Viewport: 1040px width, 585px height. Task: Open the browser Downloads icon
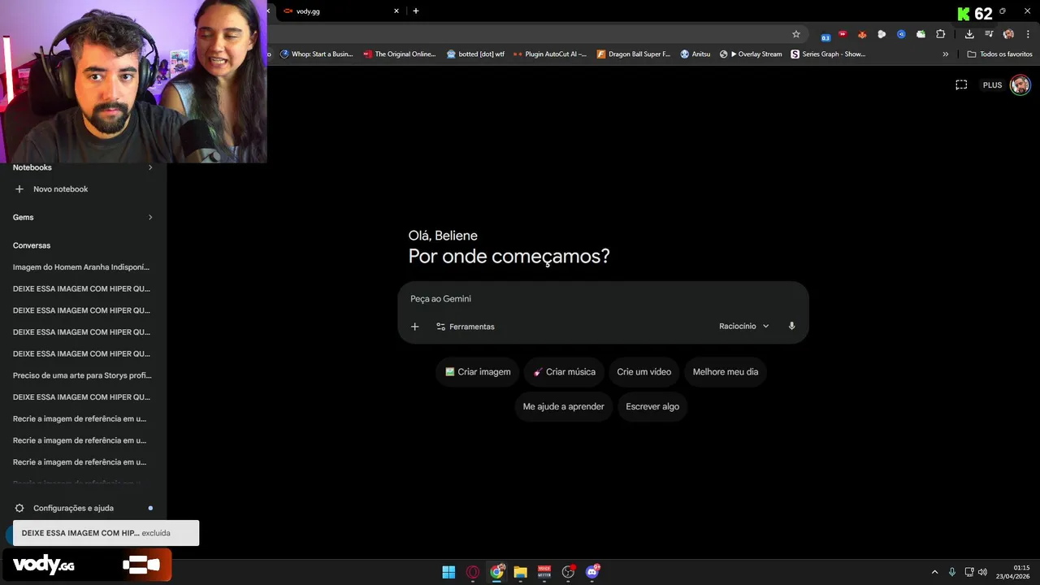(x=969, y=34)
